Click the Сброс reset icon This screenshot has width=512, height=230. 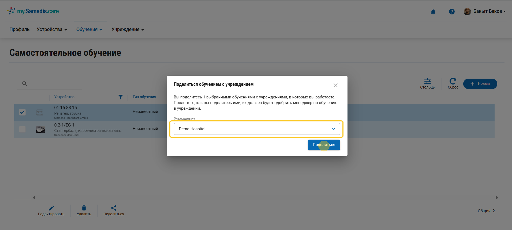(x=453, y=81)
